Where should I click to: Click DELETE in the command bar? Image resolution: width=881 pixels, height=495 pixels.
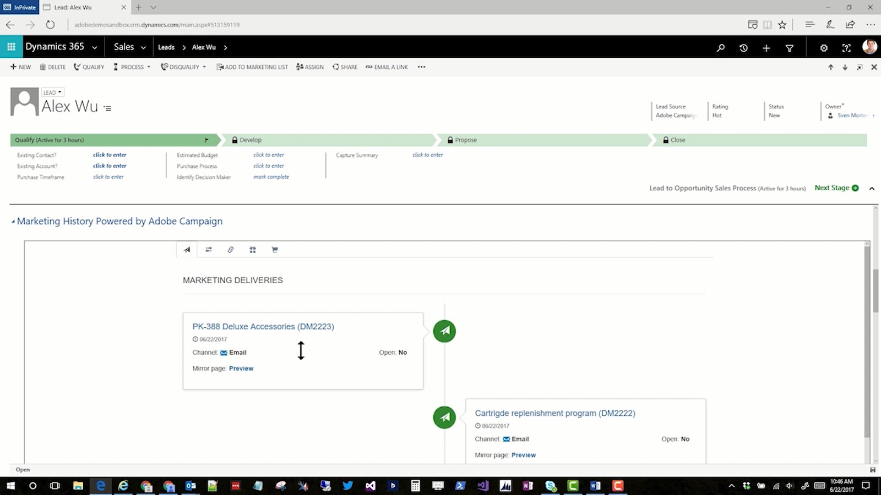click(x=53, y=67)
